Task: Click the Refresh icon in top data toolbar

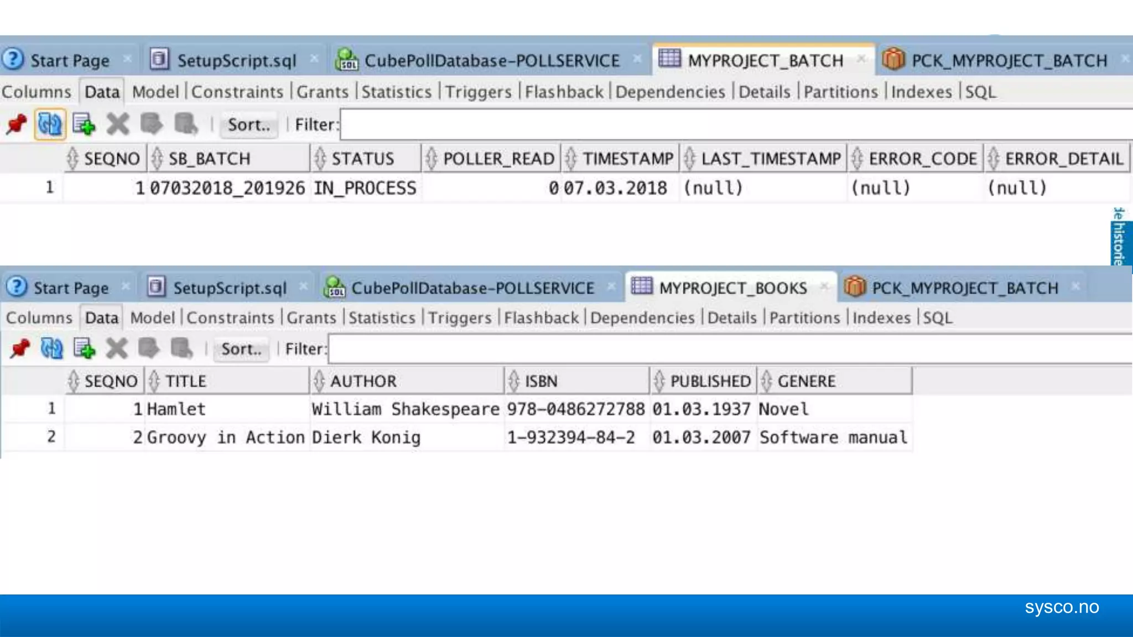Action: pos(50,124)
